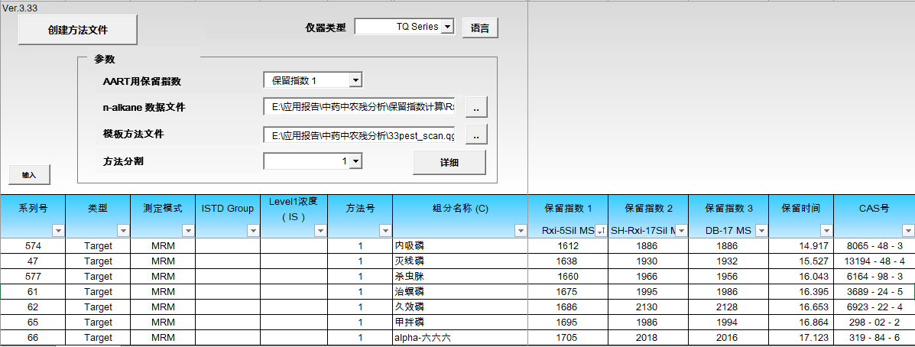Open the 組分名称 (C) filter arrow
The width and height of the screenshot is (915, 347).
pyautogui.click(x=520, y=230)
